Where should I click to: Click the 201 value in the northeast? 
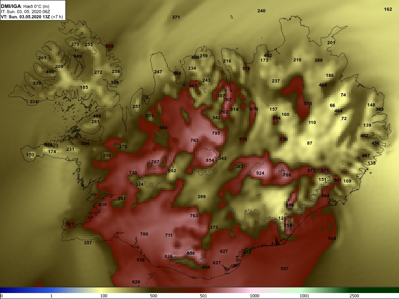[331, 43]
